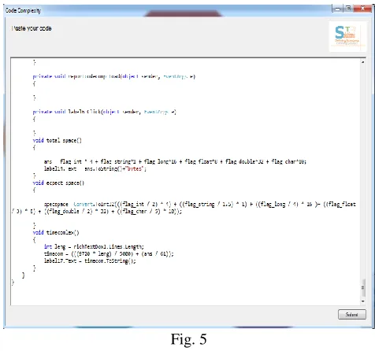Screen dimensions: 375x351
Task: Minimize the Code Complexity window
Action: (338, 9)
